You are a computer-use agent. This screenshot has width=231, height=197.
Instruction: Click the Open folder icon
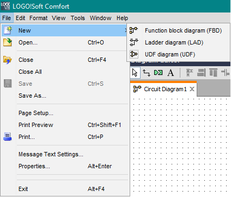click(8, 42)
